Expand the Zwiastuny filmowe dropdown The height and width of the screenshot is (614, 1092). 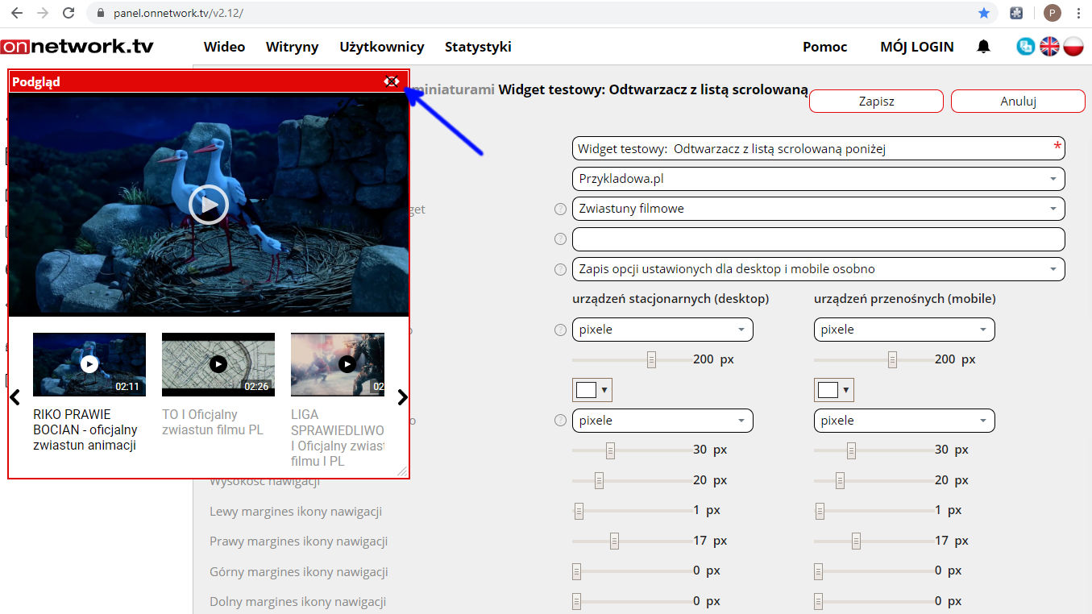(819, 209)
